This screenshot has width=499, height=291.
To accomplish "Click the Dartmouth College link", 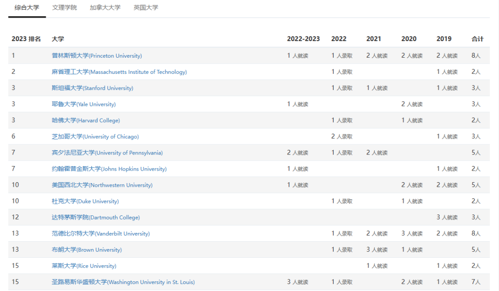I will click(96, 218).
